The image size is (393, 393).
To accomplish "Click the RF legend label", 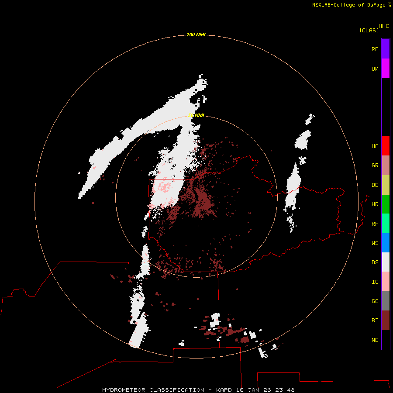I will click(375, 49).
